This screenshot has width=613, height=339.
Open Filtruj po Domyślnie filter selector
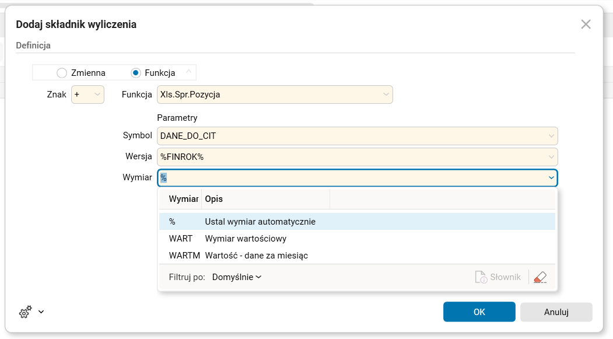click(x=236, y=277)
